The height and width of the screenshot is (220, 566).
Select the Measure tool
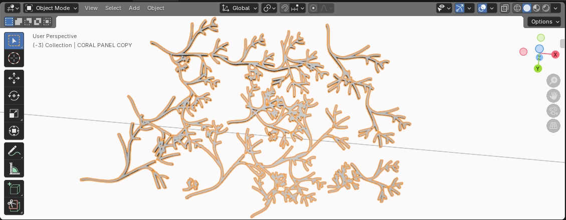(14, 169)
